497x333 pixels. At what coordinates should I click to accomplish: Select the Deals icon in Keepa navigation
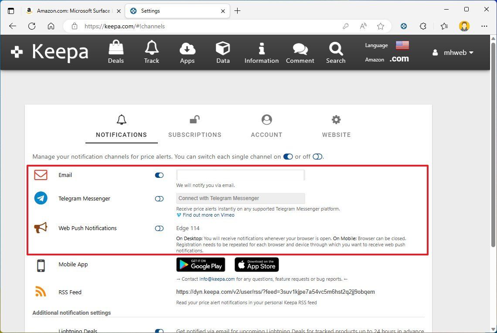tap(116, 51)
